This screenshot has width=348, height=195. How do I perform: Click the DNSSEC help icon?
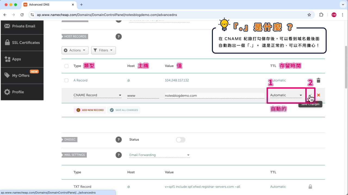tap(119, 139)
